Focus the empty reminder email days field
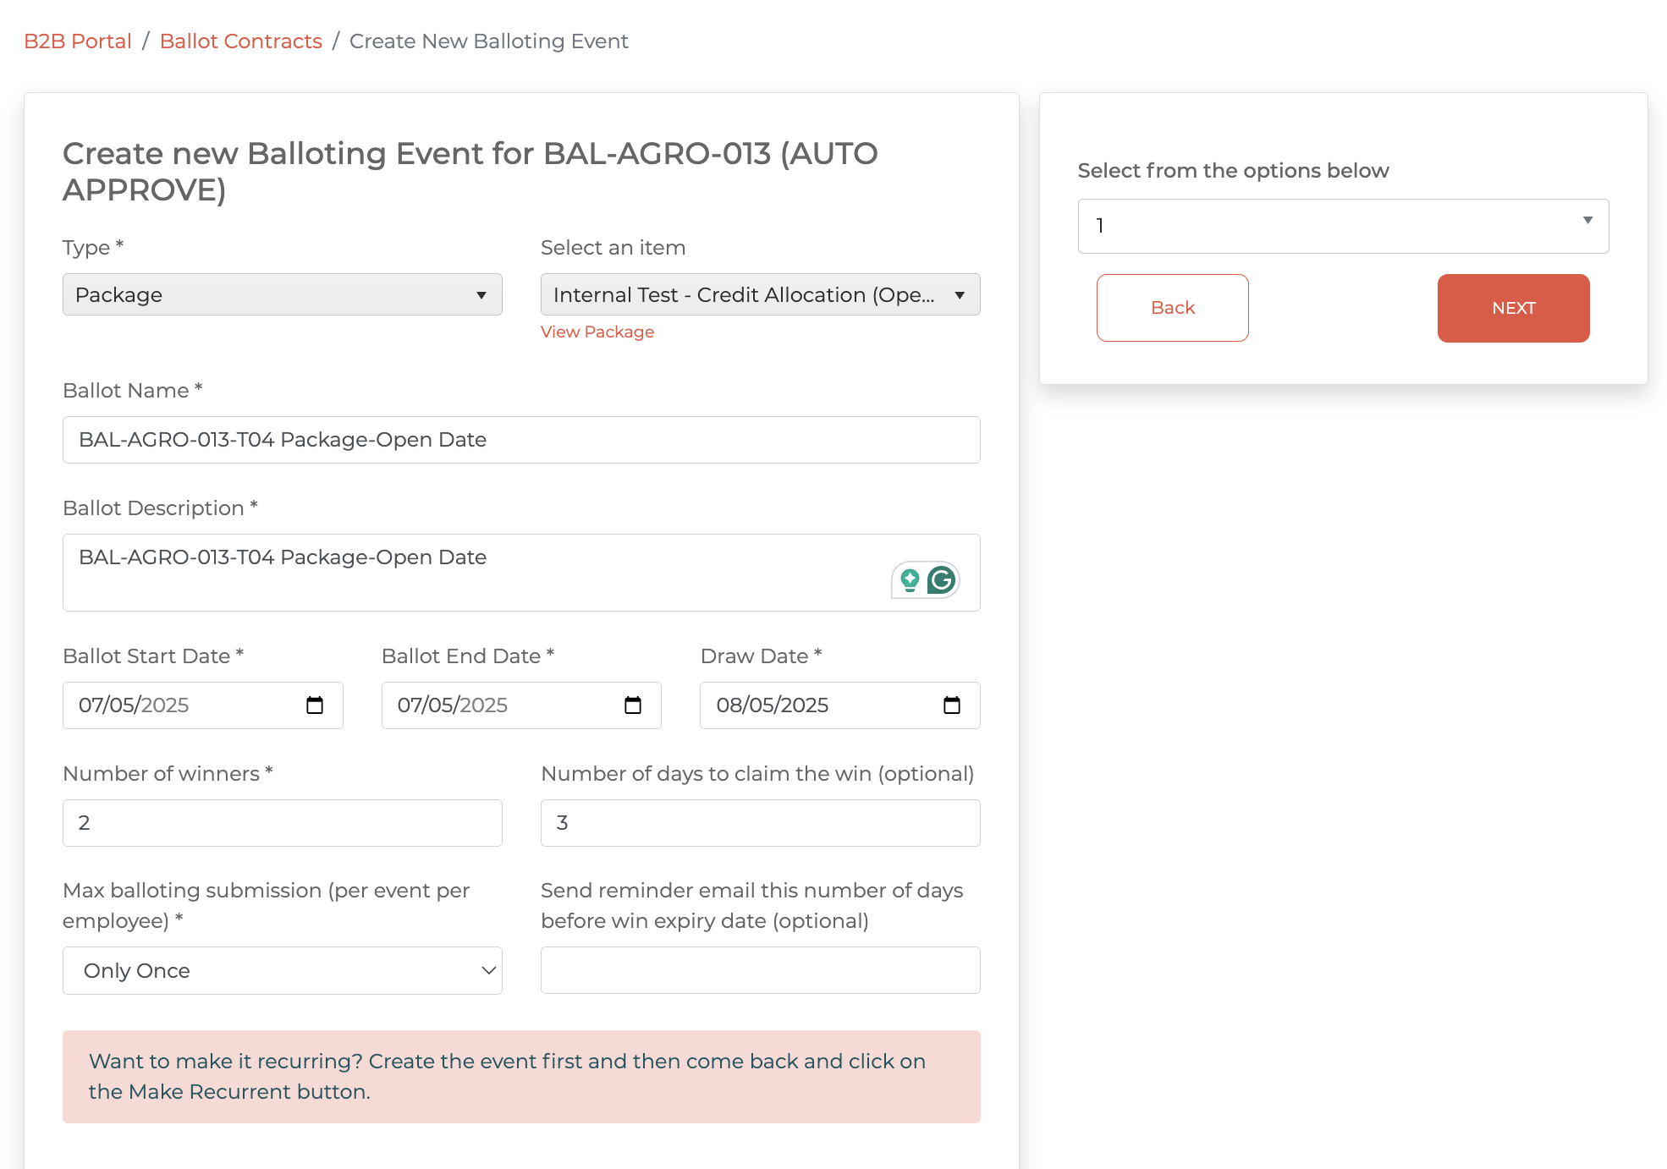This screenshot has width=1667, height=1169. pos(759,970)
